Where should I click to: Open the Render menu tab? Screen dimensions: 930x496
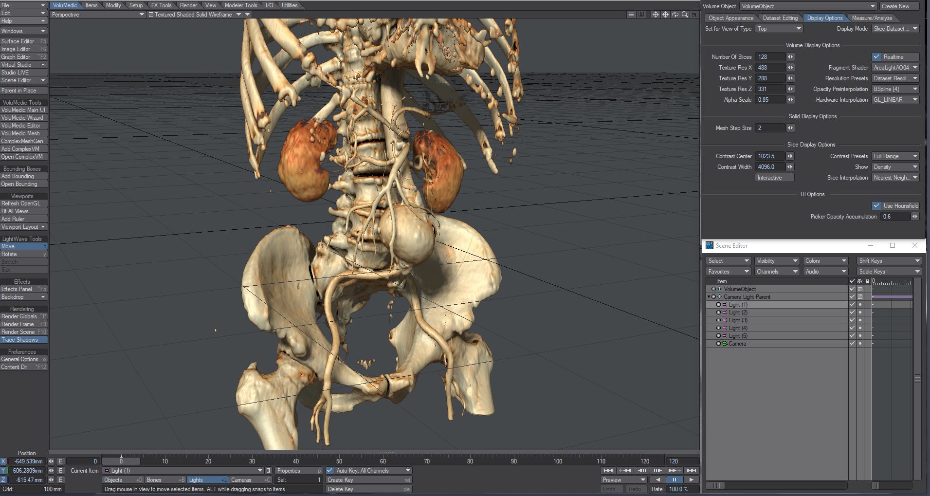188,5
